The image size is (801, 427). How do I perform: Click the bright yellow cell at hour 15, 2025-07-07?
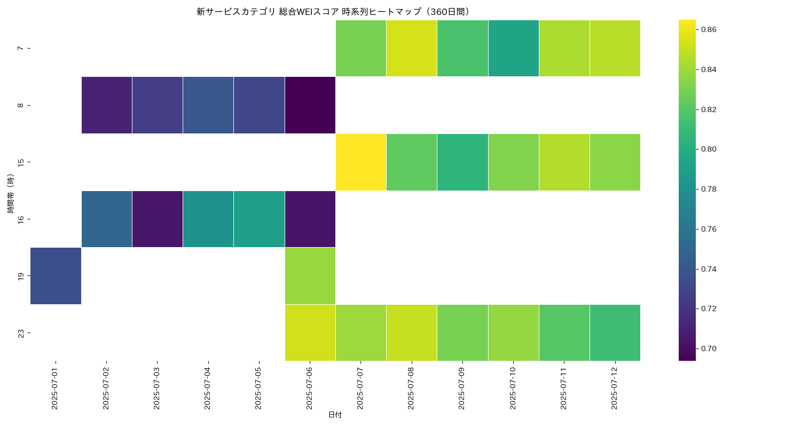tap(361, 162)
